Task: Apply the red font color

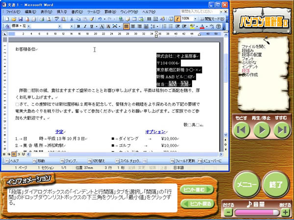Action: [x=202, y=26]
